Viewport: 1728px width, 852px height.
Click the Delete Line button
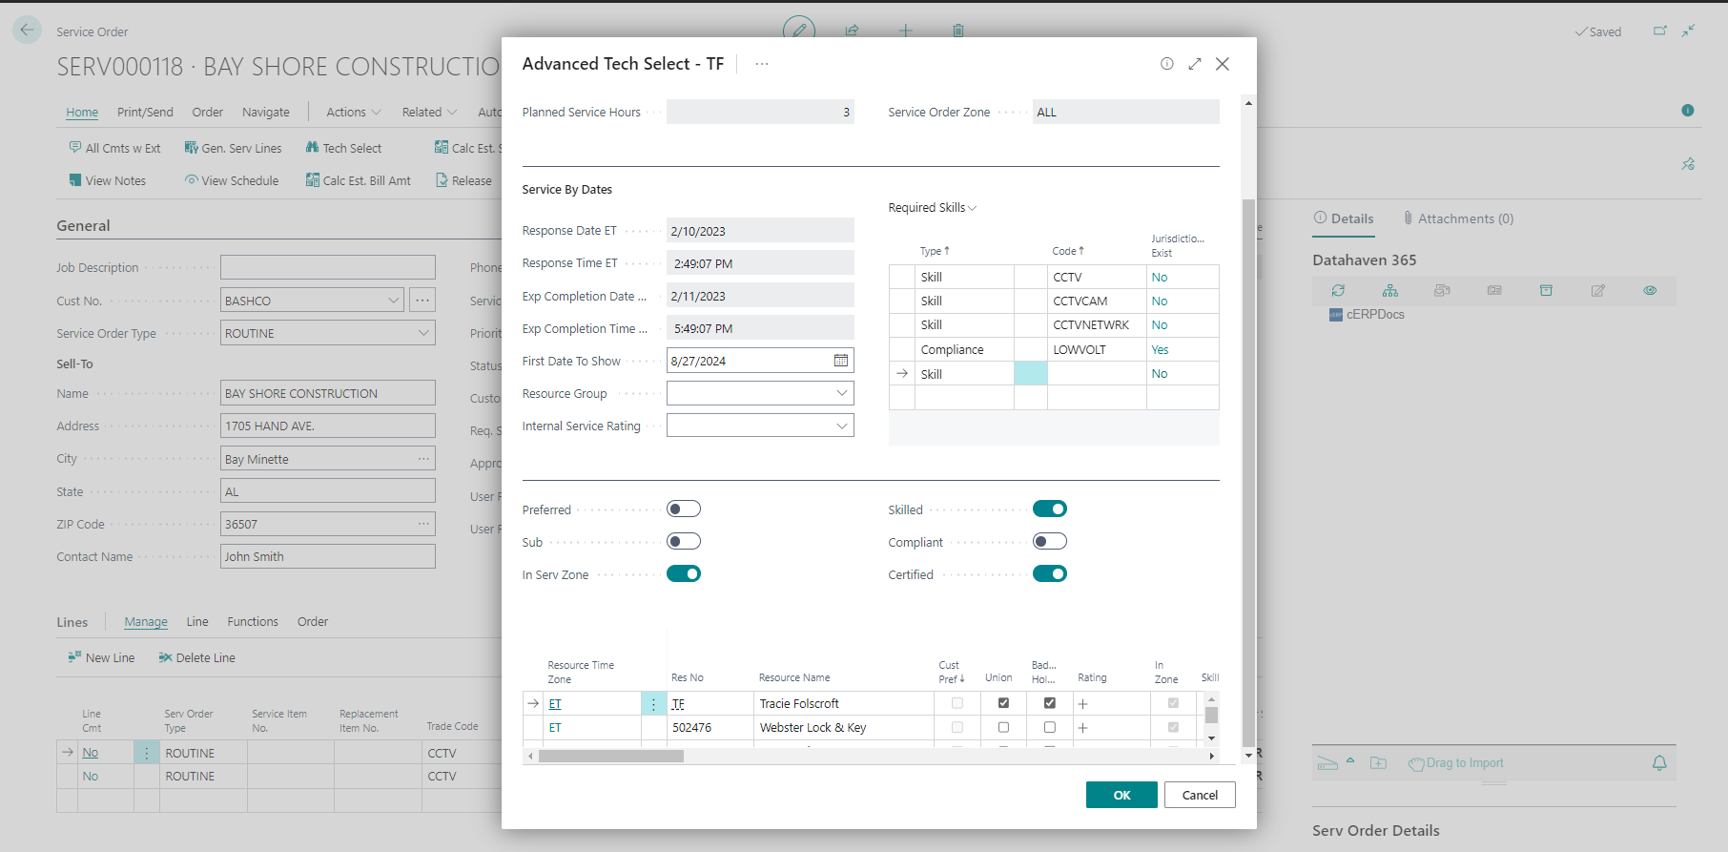[196, 657]
